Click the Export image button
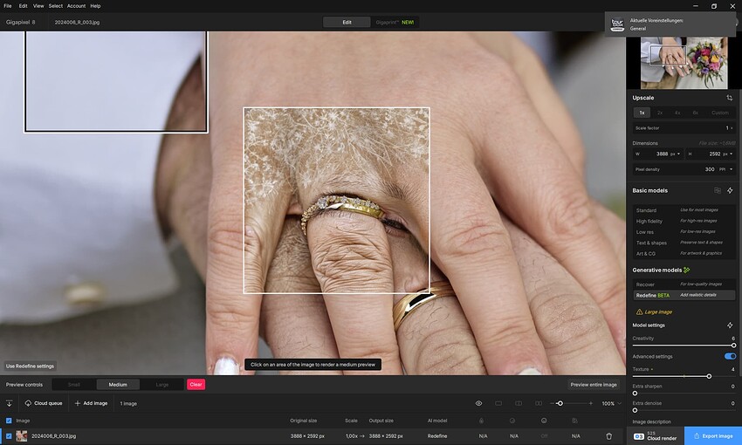 point(712,435)
